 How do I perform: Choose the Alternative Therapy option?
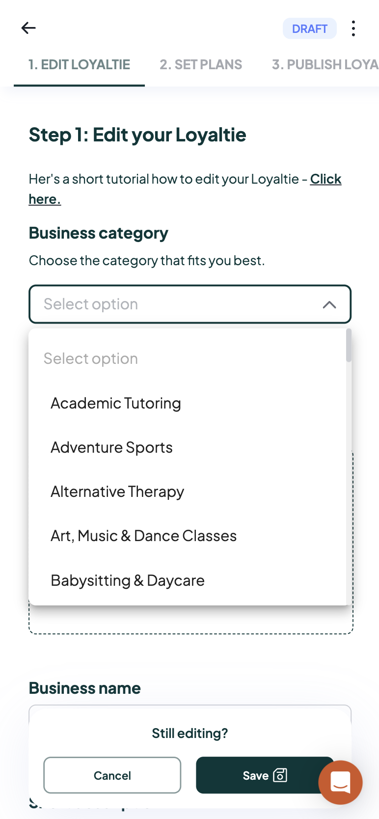click(117, 491)
